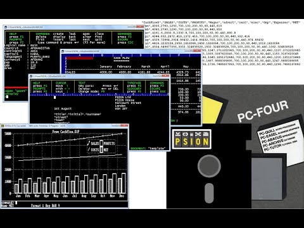
Task: Click the quit command in Archive help
Action: (98, 39)
